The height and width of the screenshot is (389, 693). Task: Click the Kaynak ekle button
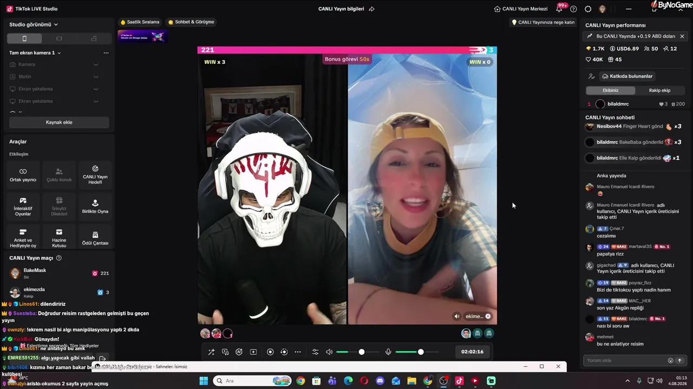coord(59,122)
